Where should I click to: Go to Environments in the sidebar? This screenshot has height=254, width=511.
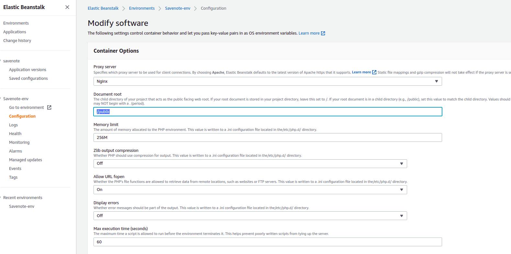(16, 23)
